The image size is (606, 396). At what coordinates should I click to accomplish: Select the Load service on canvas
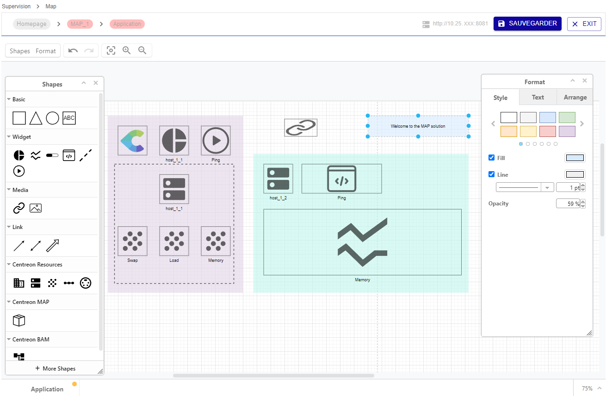point(174,241)
